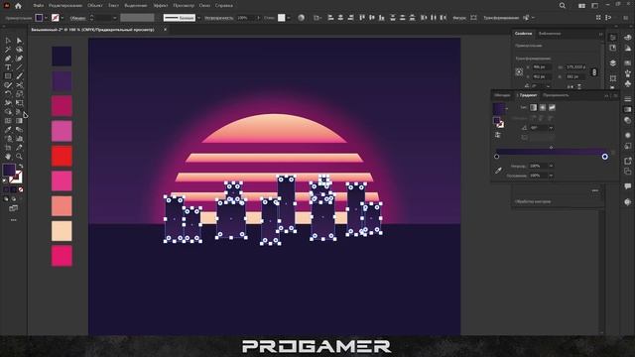Select the Selection (black arrow) tool
Image resolution: width=635 pixels, height=357 pixels.
pyautogui.click(x=8, y=41)
